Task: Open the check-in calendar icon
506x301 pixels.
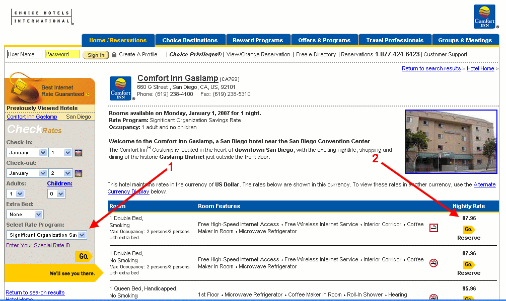Action: (79, 153)
